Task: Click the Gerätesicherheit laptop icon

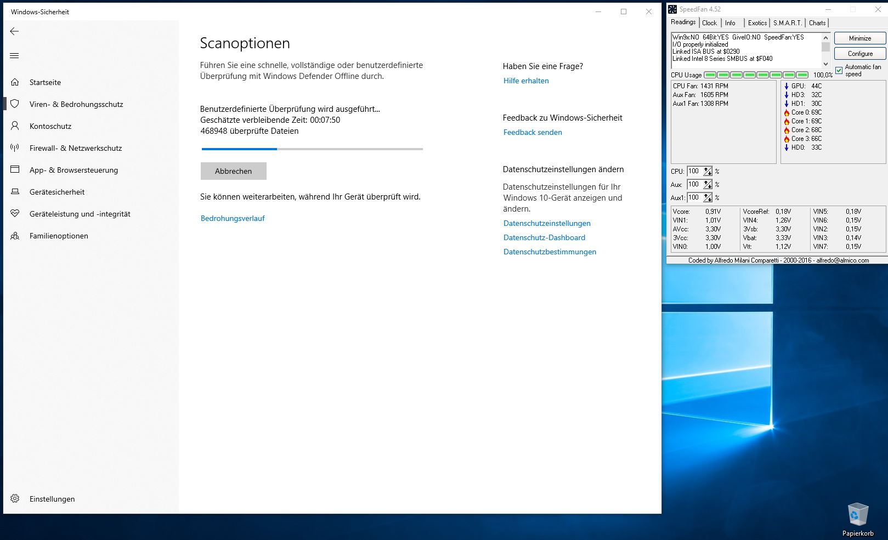Action: (x=15, y=191)
